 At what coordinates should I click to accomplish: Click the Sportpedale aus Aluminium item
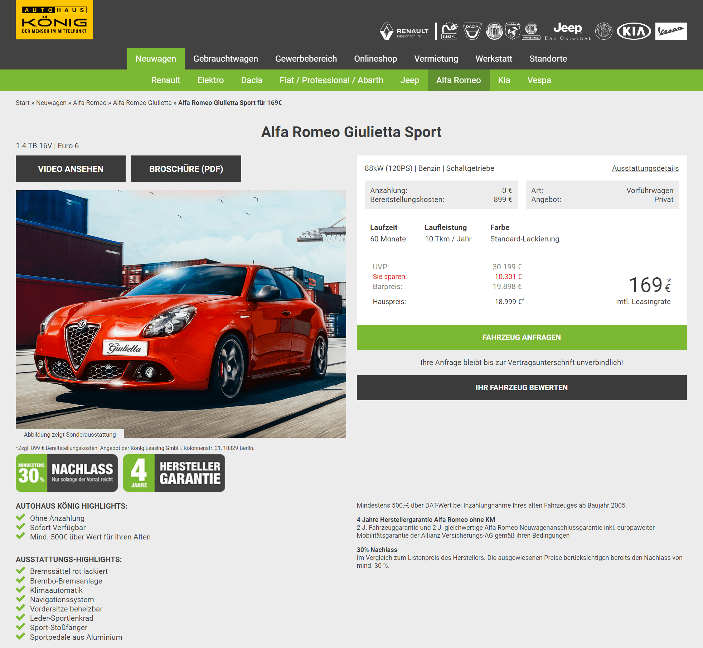[x=76, y=637]
